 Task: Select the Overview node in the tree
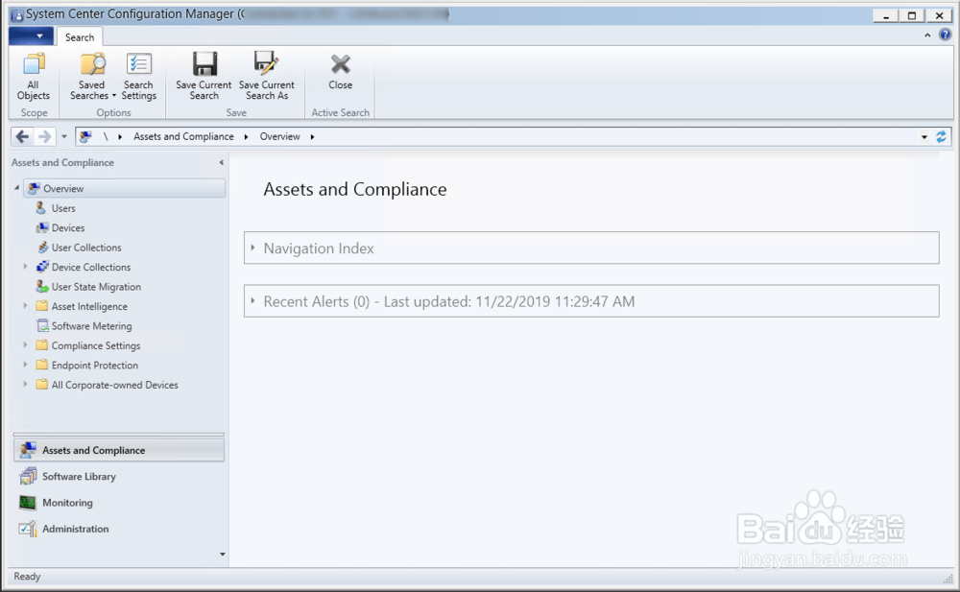click(124, 189)
